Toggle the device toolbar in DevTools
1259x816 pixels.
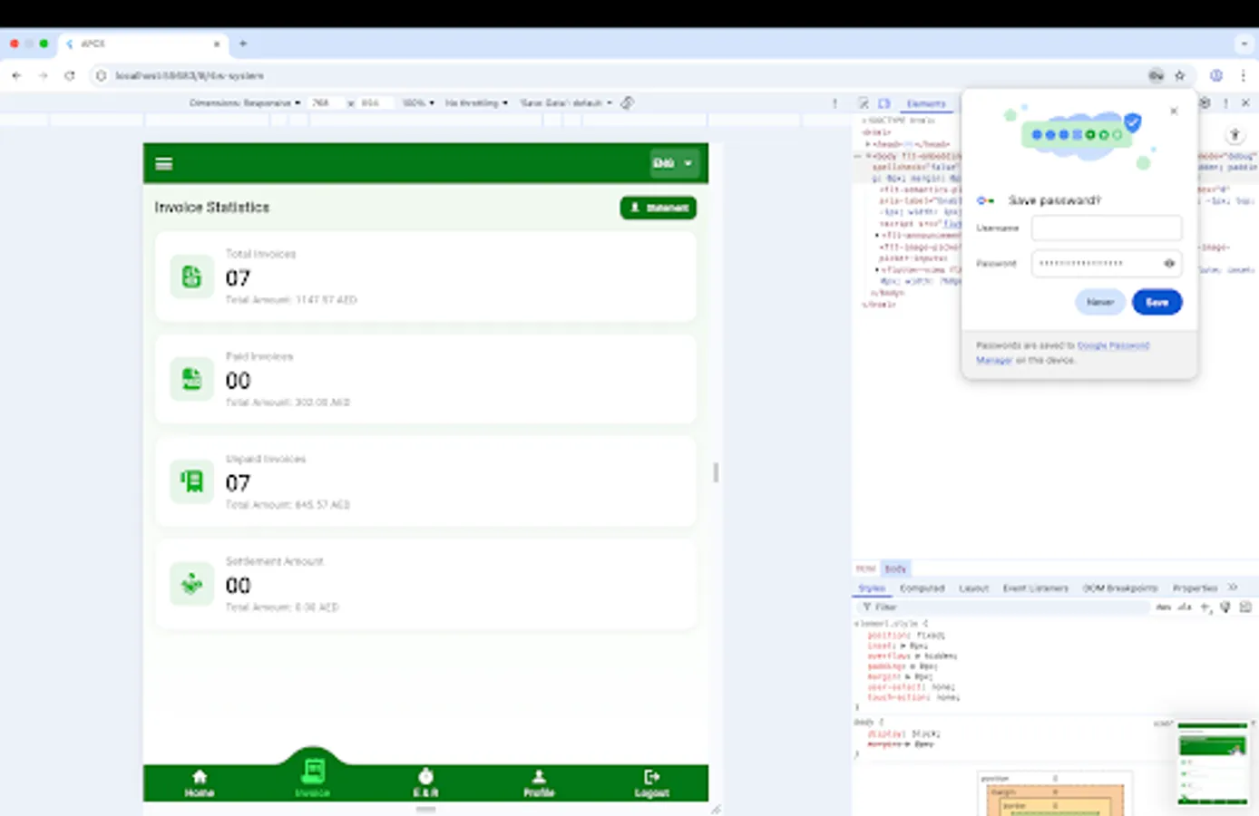(x=884, y=103)
